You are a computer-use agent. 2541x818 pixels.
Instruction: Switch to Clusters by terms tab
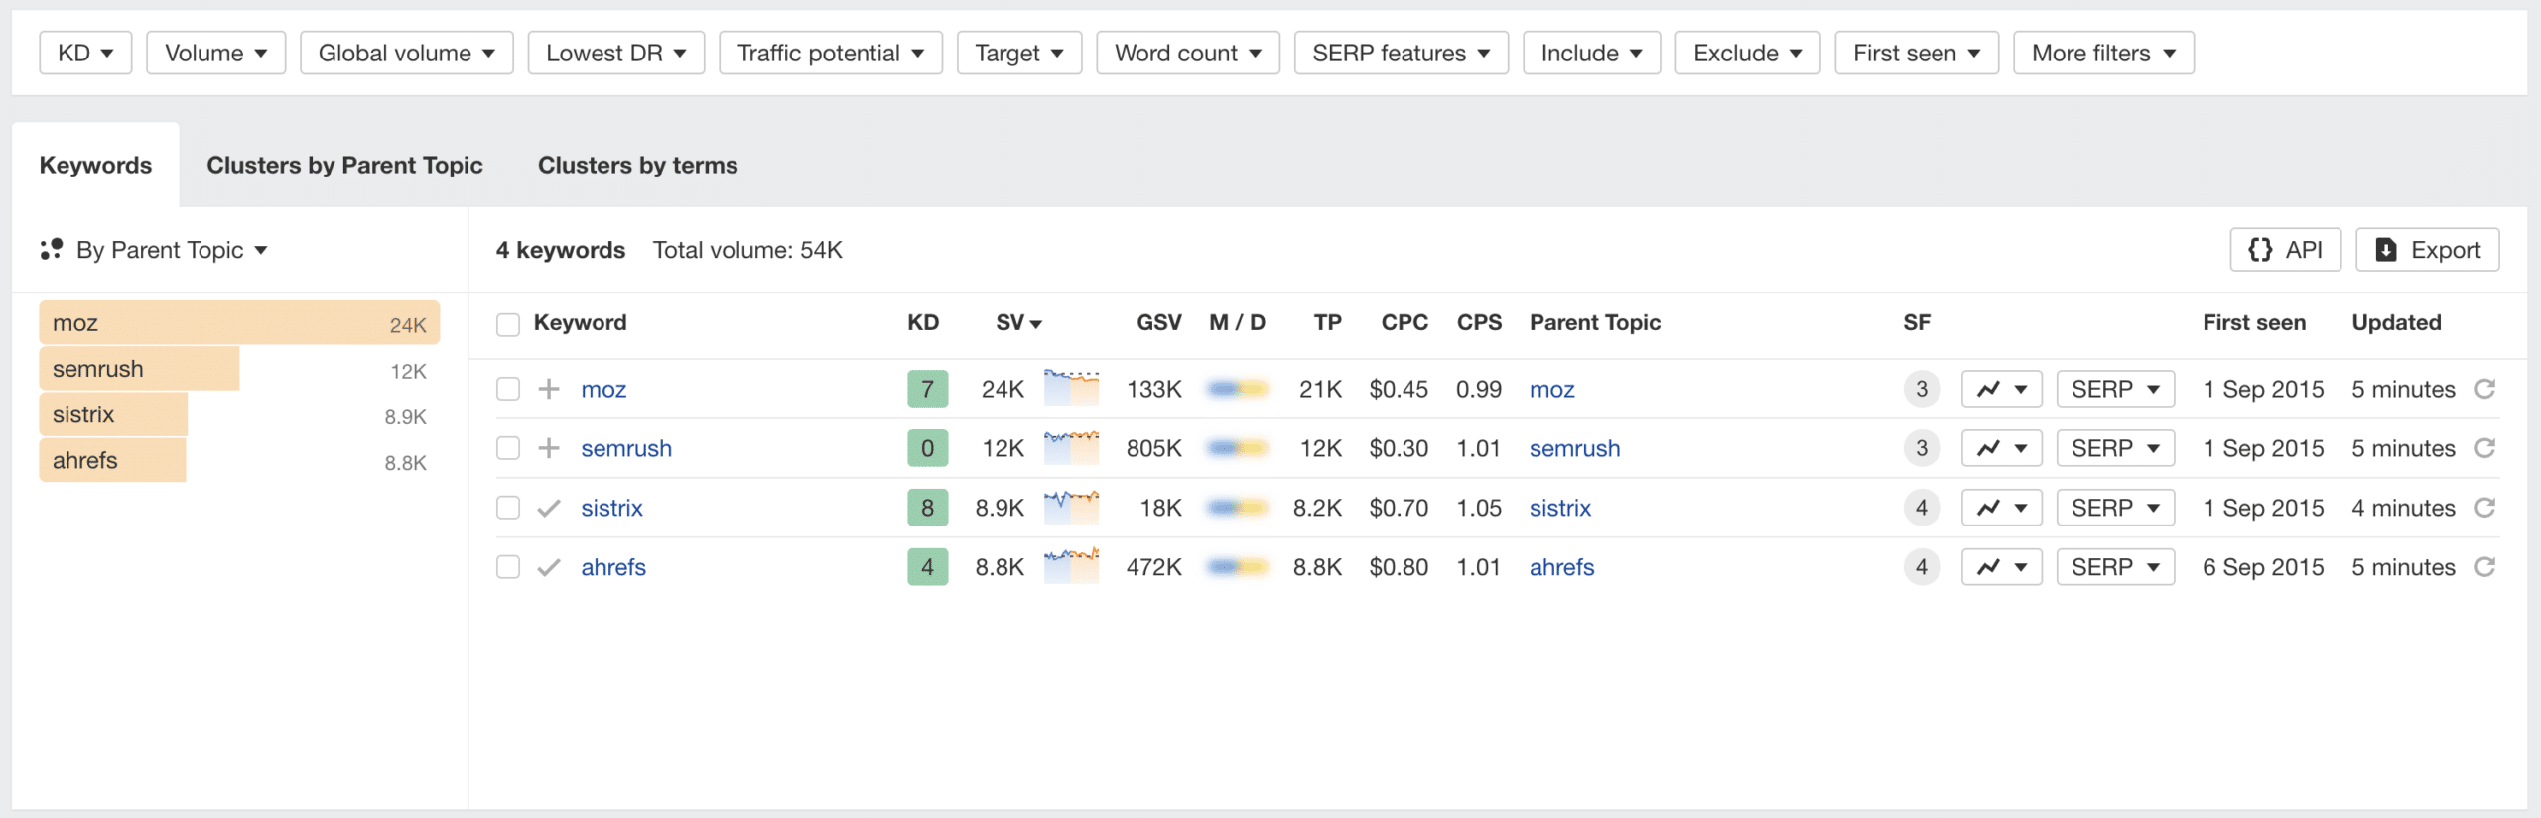coord(637,165)
